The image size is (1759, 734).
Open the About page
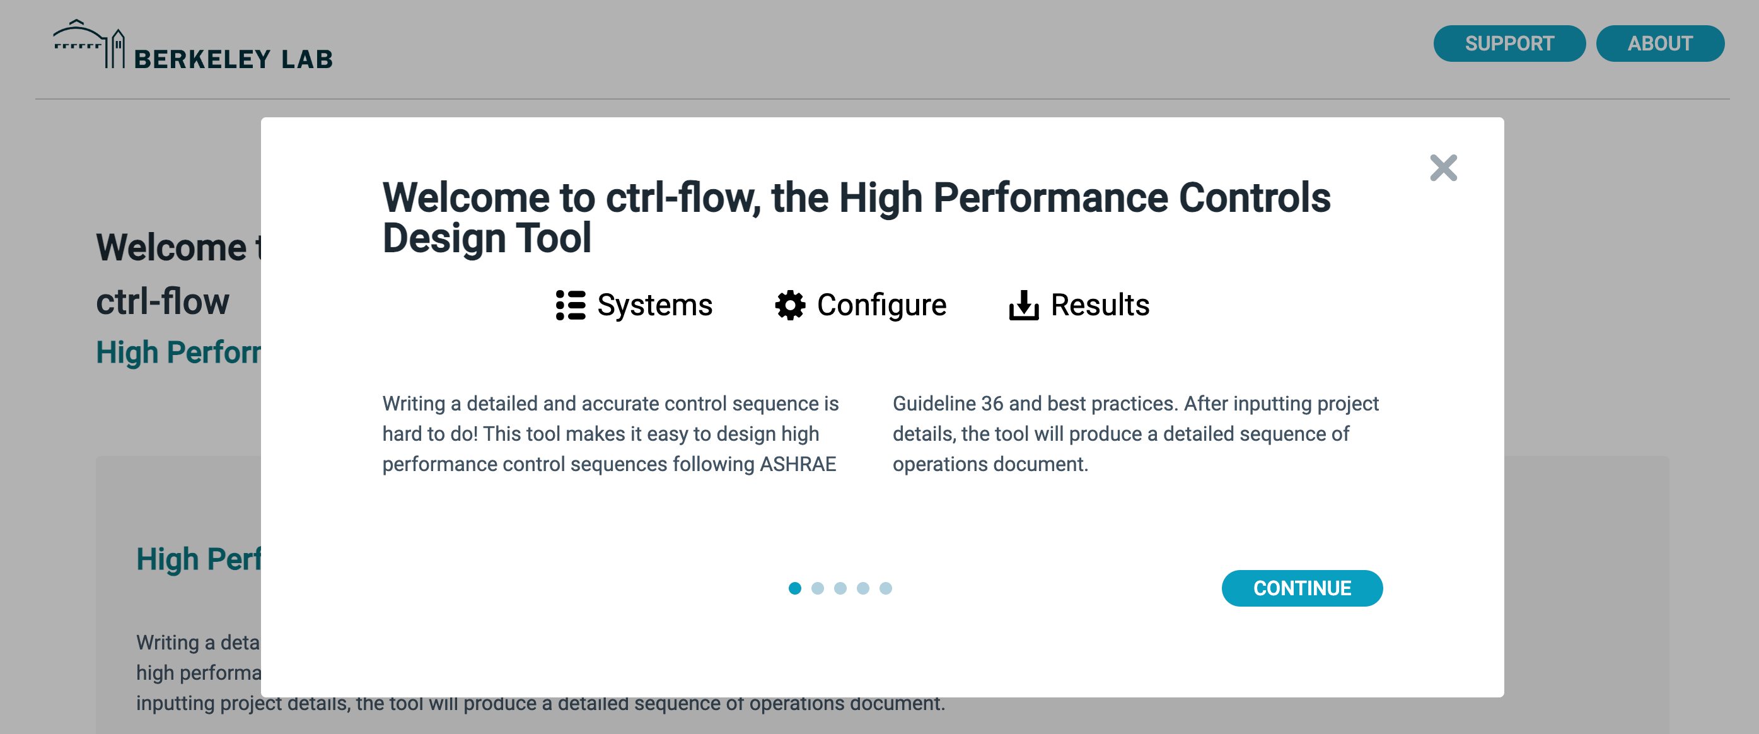coord(1659,44)
